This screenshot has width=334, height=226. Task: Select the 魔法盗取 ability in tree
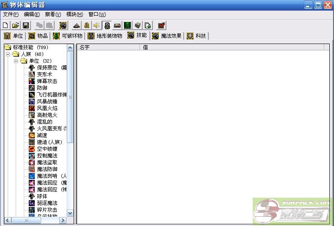(x=47, y=163)
